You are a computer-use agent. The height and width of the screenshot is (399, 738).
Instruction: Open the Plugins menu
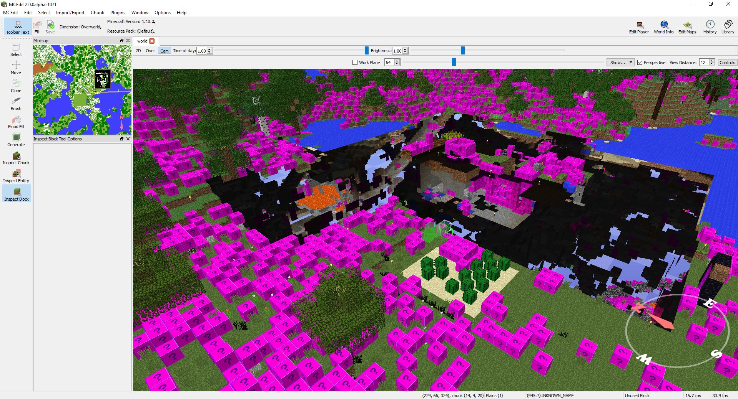click(118, 13)
